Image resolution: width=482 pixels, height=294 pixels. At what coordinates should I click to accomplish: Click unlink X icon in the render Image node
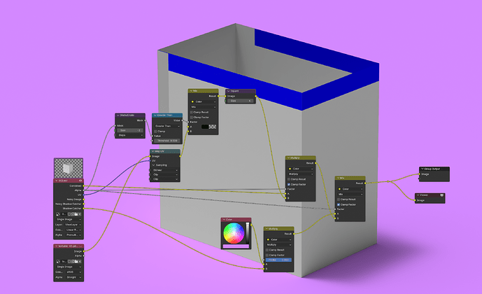80,214
